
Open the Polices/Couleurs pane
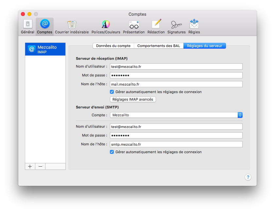106,26
